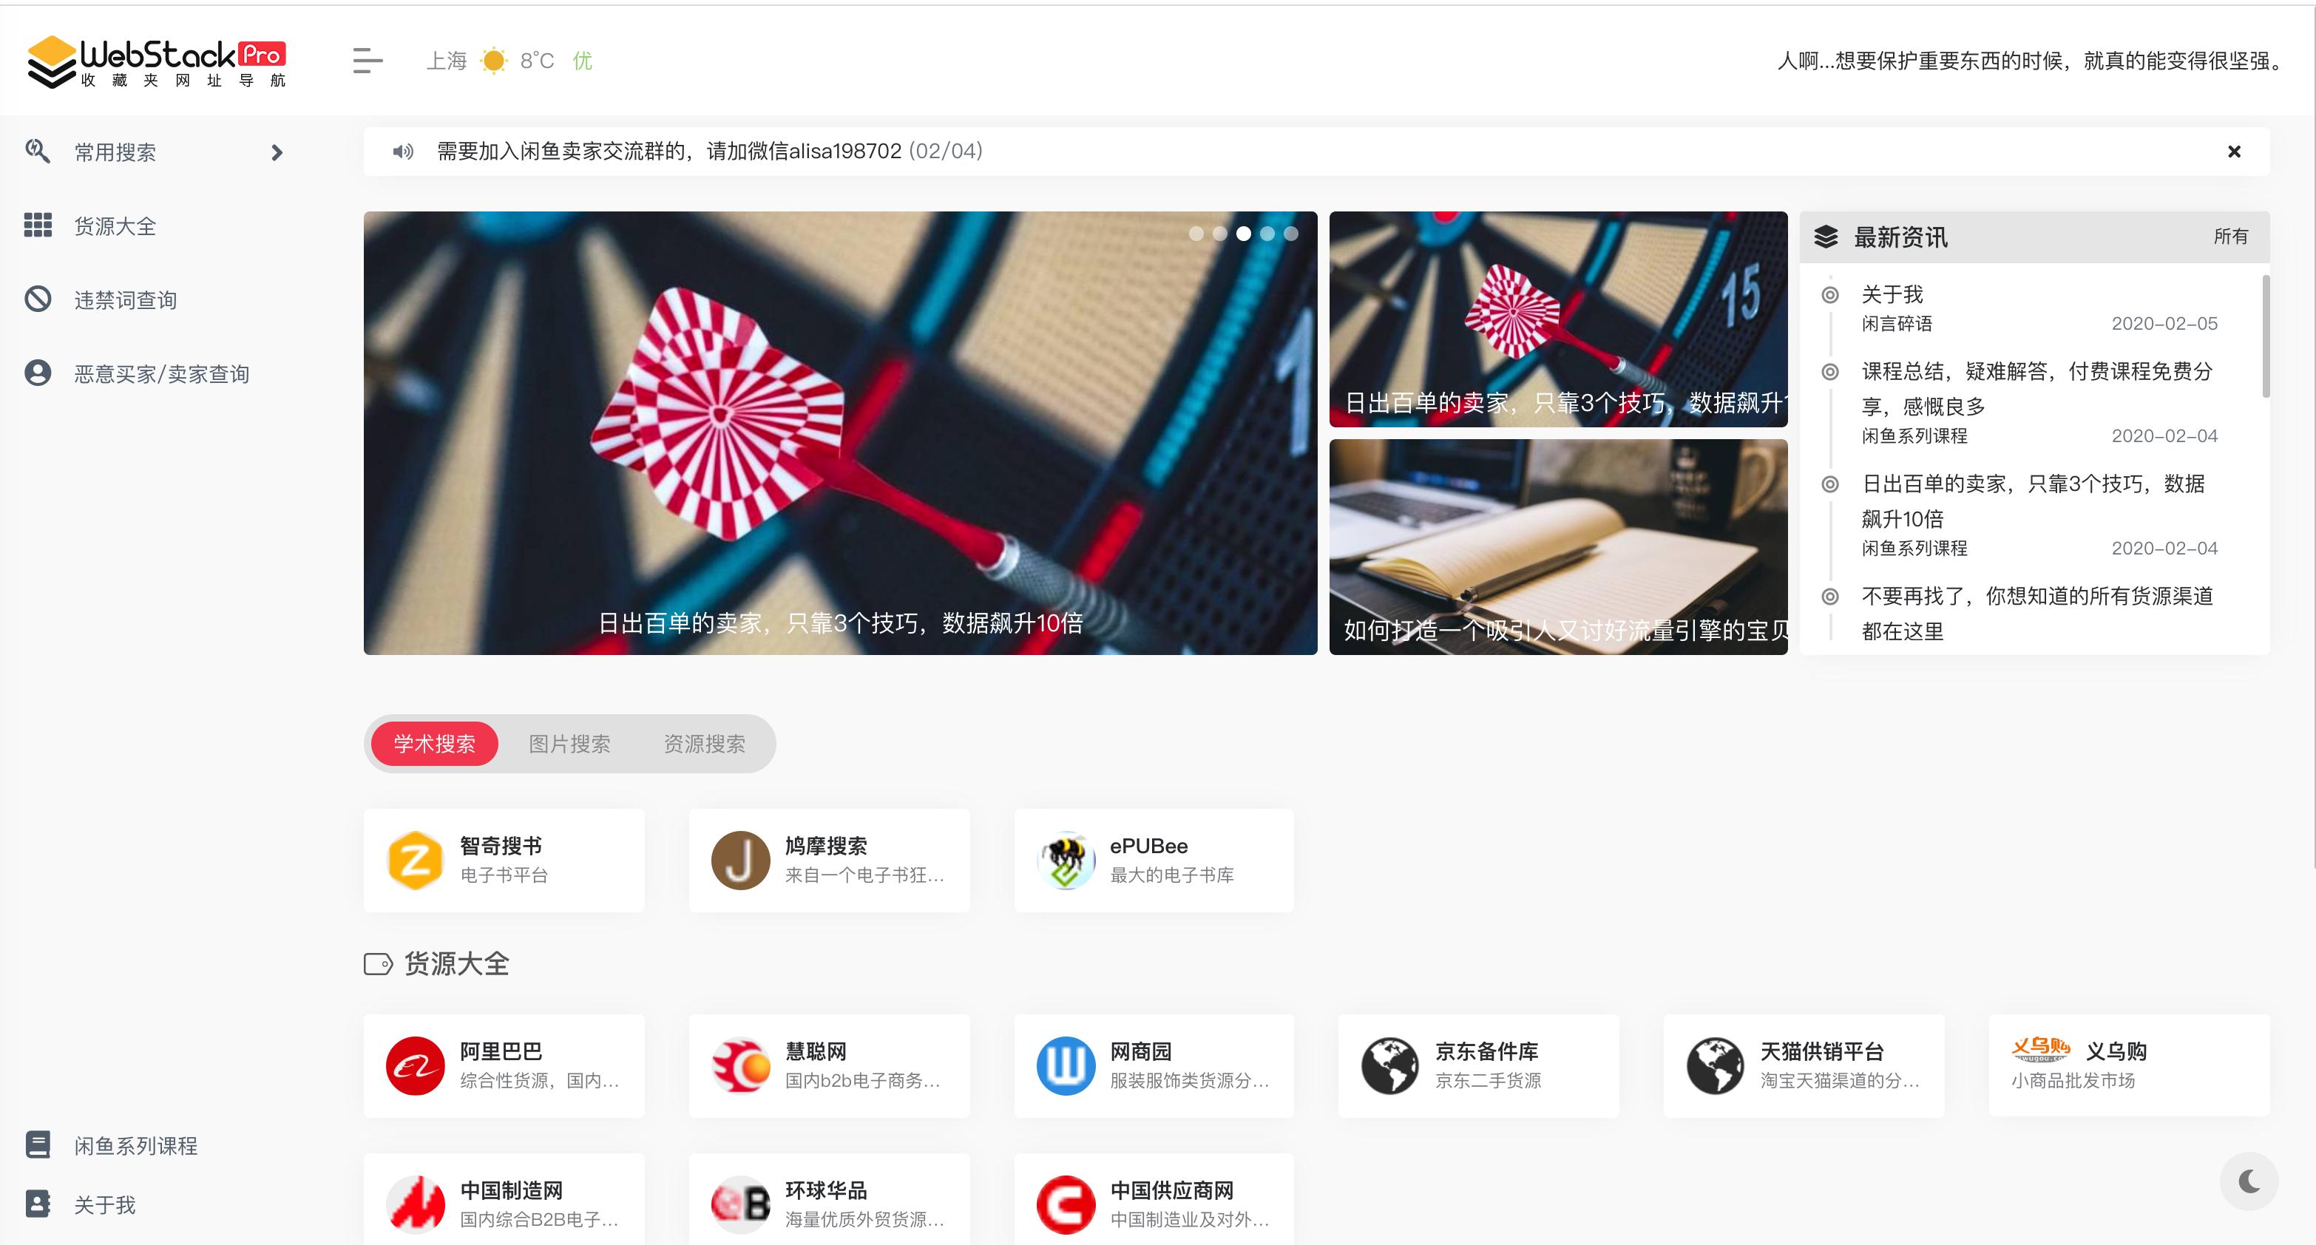Select the 常用搜索 magnifier icon in sidebar
Screen dimensions: 2316x1245
[x=38, y=152]
